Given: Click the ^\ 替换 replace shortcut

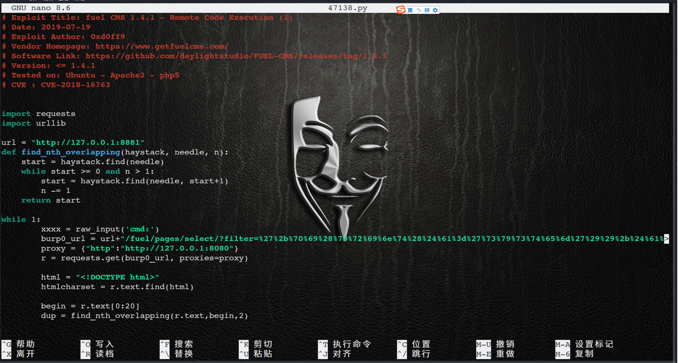Looking at the screenshot, I should coord(177,354).
